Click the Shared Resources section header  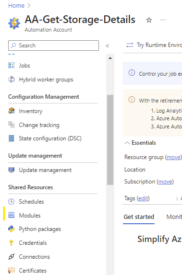(x=30, y=187)
